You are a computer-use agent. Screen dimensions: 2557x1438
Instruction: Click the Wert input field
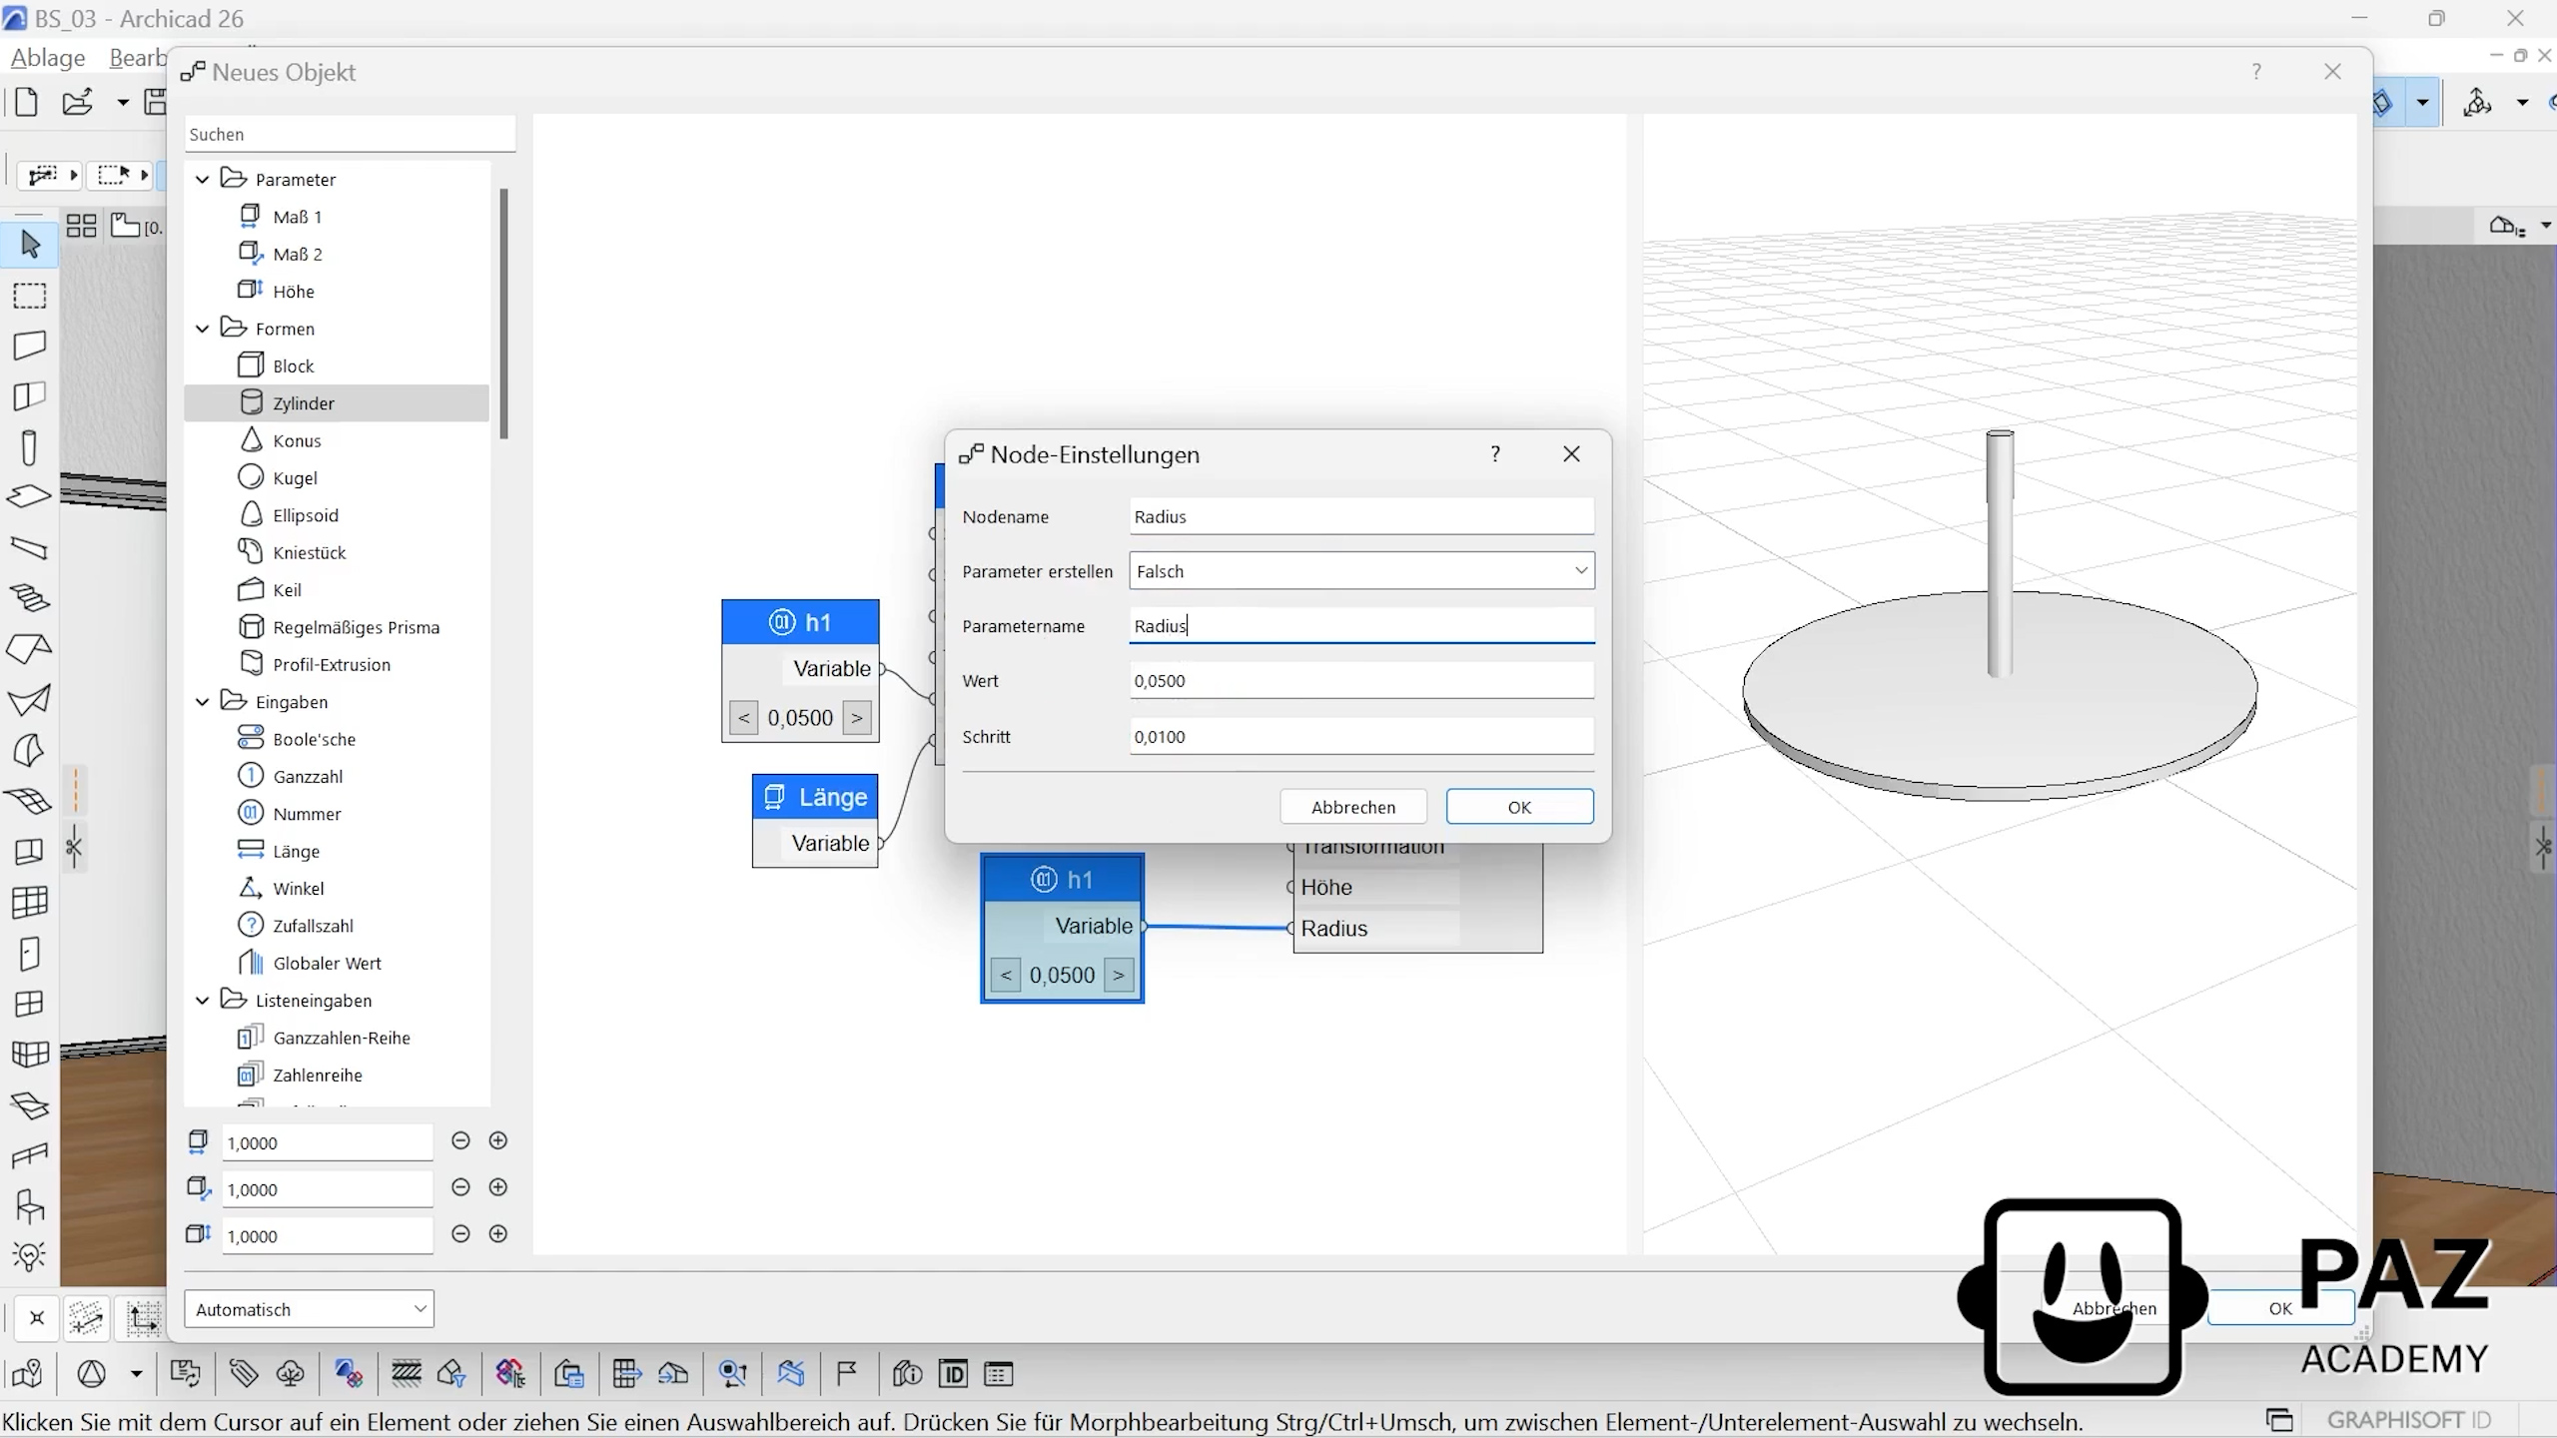[1361, 680]
